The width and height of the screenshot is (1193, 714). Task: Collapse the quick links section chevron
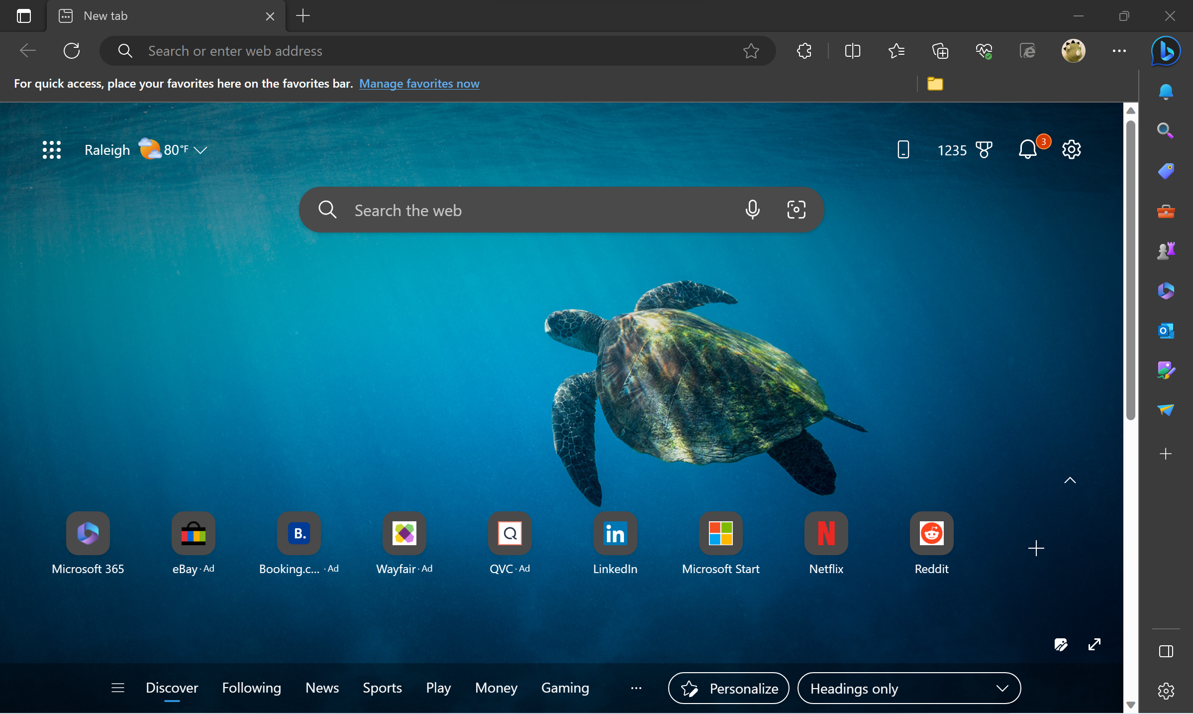coord(1070,480)
